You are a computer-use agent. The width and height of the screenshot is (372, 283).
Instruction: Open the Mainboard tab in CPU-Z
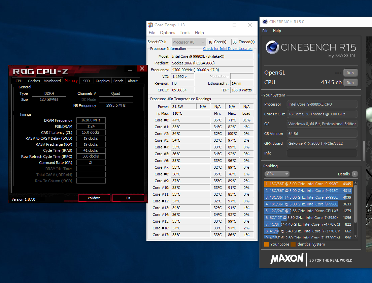pyautogui.click(x=52, y=81)
